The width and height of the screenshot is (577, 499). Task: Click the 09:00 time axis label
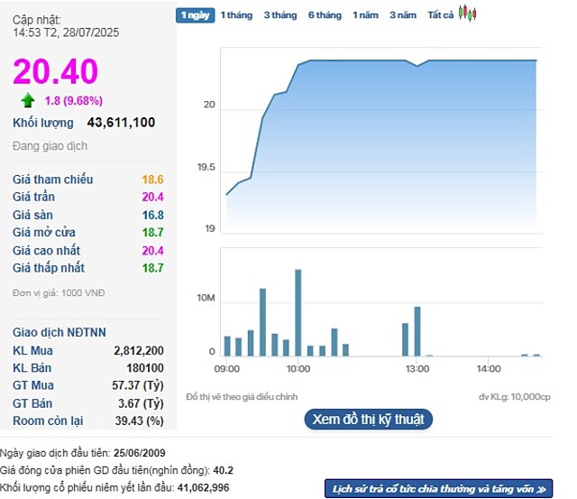pos(225,369)
